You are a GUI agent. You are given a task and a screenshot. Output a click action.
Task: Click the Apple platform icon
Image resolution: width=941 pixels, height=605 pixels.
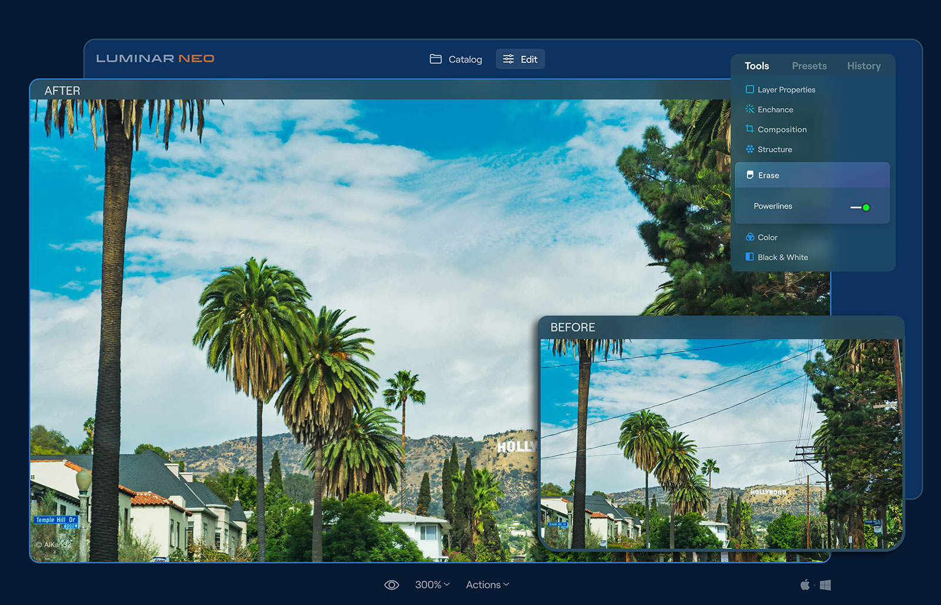click(805, 584)
